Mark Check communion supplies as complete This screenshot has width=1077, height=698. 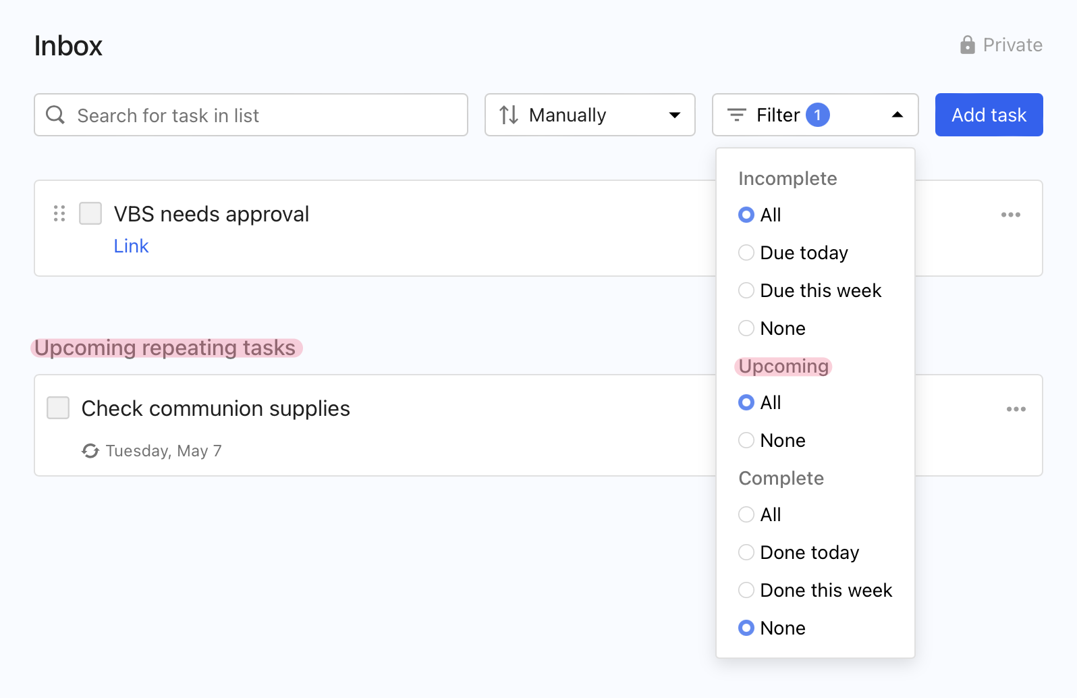(x=58, y=408)
